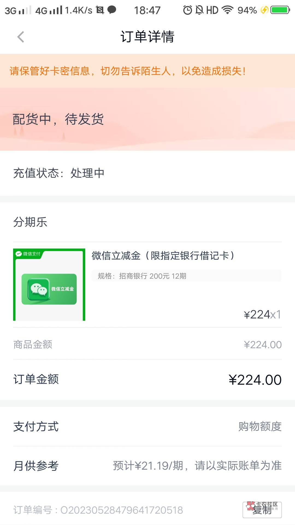This screenshot has width=295, height=525.
Task: Tap the WeChat discount product thumbnail
Action: [49, 284]
